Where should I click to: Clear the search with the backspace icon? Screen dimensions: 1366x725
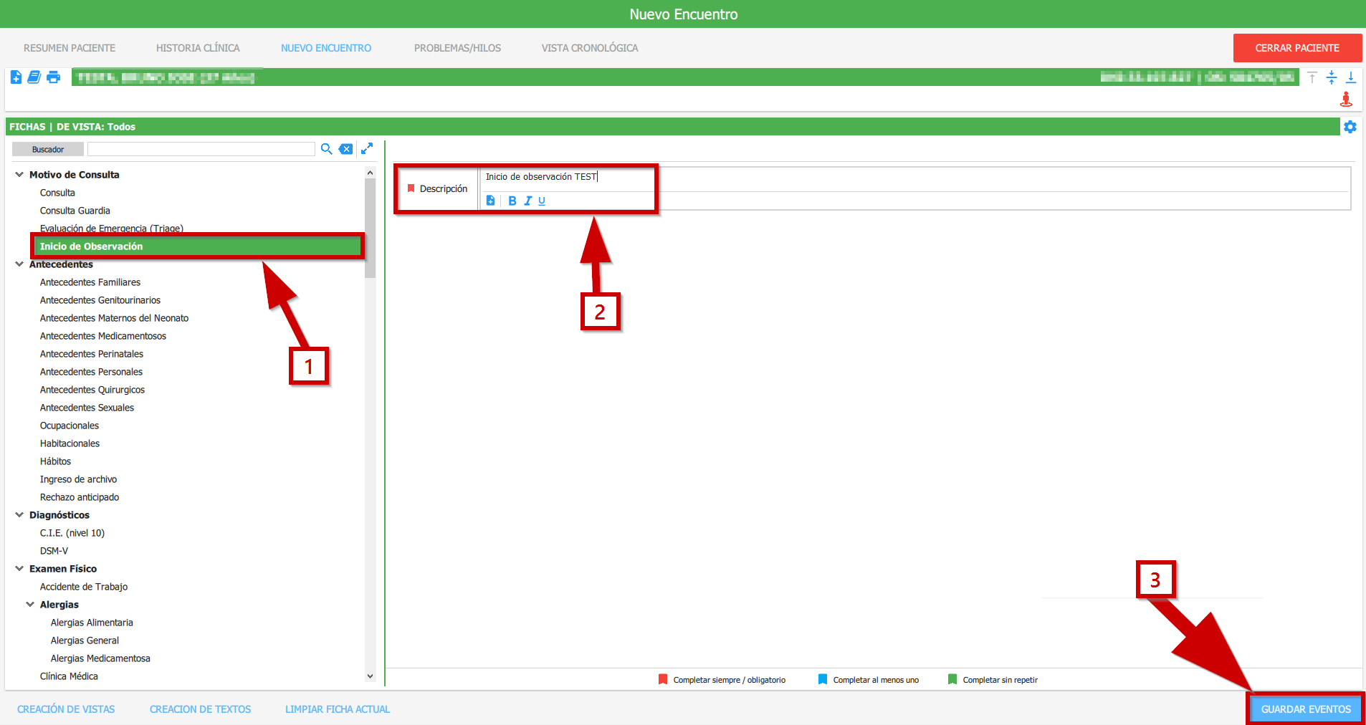345,149
